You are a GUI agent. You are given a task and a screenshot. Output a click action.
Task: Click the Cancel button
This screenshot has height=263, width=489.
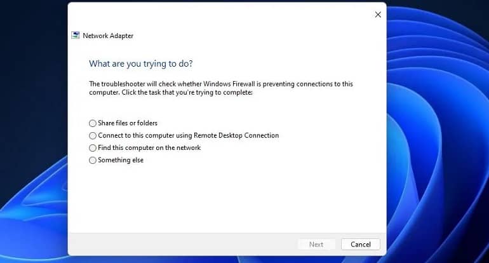pyautogui.click(x=361, y=245)
